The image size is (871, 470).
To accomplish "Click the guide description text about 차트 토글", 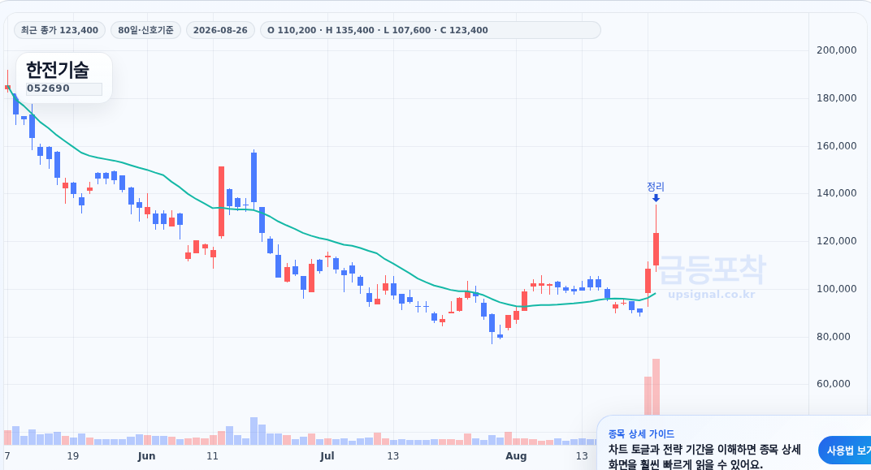I will 704,457.
